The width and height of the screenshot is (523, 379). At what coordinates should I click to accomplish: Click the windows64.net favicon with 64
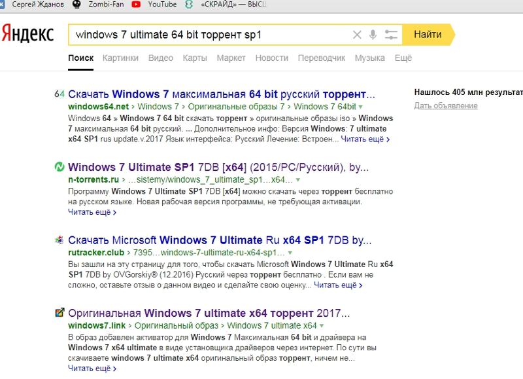pos(59,94)
